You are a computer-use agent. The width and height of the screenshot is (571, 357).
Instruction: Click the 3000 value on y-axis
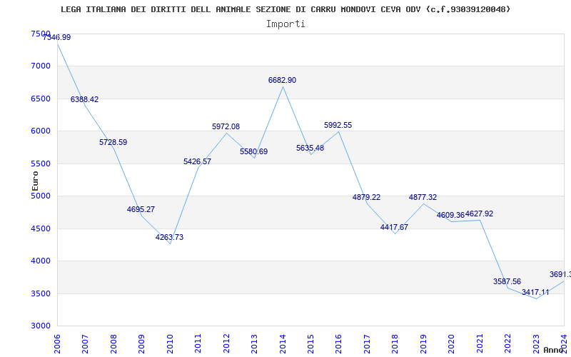pos(41,326)
